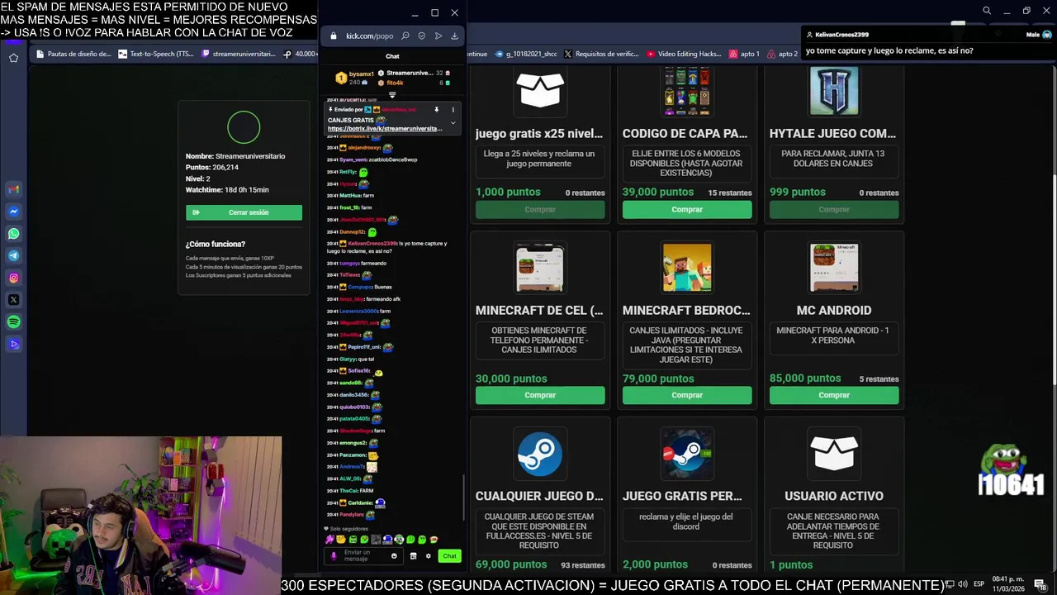This screenshot has height=595, width=1057.
Task: Open 'Requisitos de verific...' bookmark
Action: tap(601, 54)
